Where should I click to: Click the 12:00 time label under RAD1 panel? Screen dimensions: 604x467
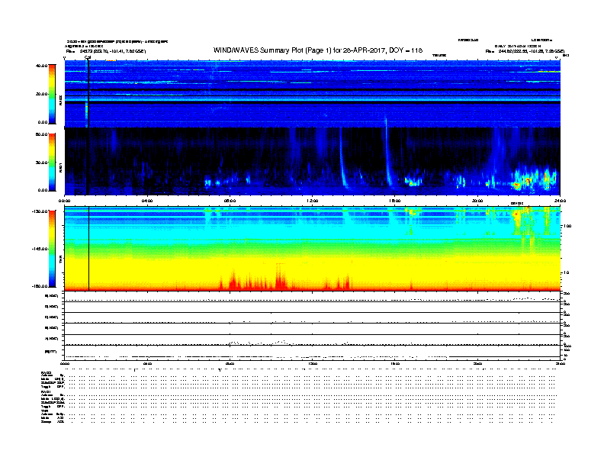point(312,201)
